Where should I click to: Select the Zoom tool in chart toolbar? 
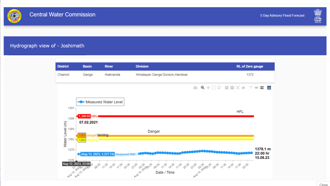[203, 88]
